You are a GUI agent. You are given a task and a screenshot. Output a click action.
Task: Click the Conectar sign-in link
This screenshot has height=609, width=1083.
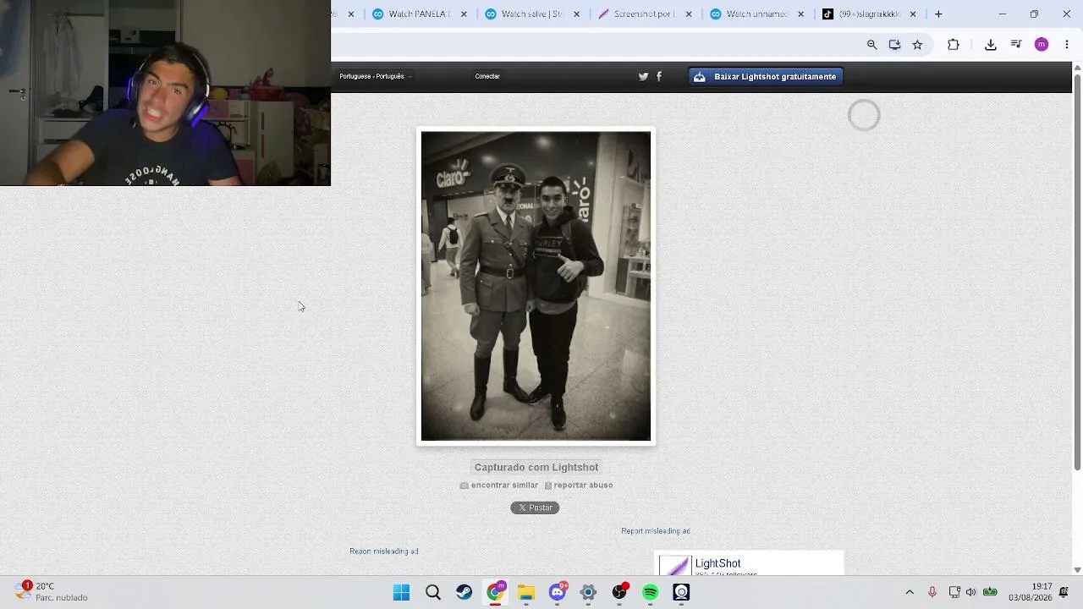pyautogui.click(x=487, y=76)
